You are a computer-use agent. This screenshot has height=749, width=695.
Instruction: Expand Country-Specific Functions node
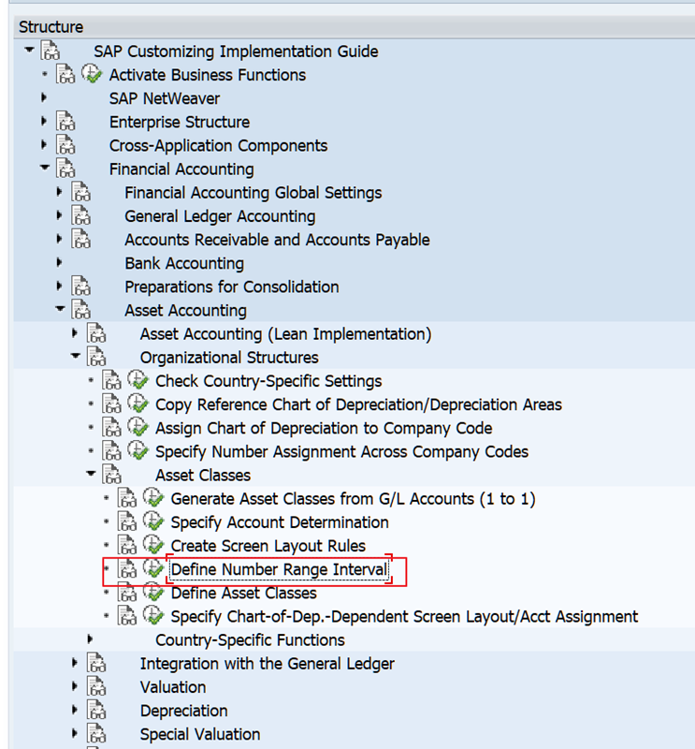[x=90, y=639]
